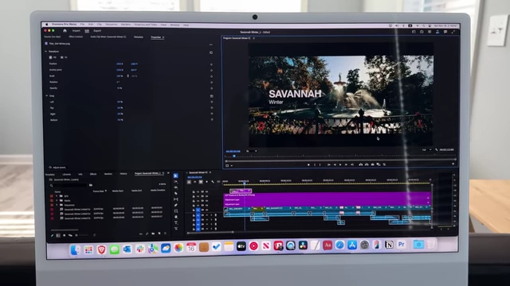510x286 pixels.
Task: Play the sequence in the Program Monitor
Action: click(340, 164)
